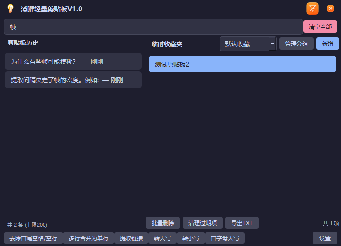This screenshot has height=246, width=341.
Task: Click the 新增 favorite button
Action: 328,44
